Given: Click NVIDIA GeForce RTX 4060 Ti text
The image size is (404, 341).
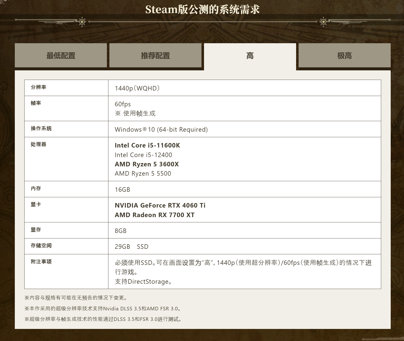Looking at the screenshot, I should pos(160,205).
